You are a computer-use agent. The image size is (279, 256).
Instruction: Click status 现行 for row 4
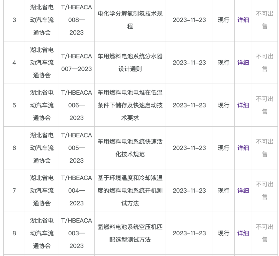[223, 62]
